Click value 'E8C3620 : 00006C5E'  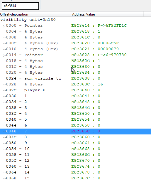click(x=95, y=43)
